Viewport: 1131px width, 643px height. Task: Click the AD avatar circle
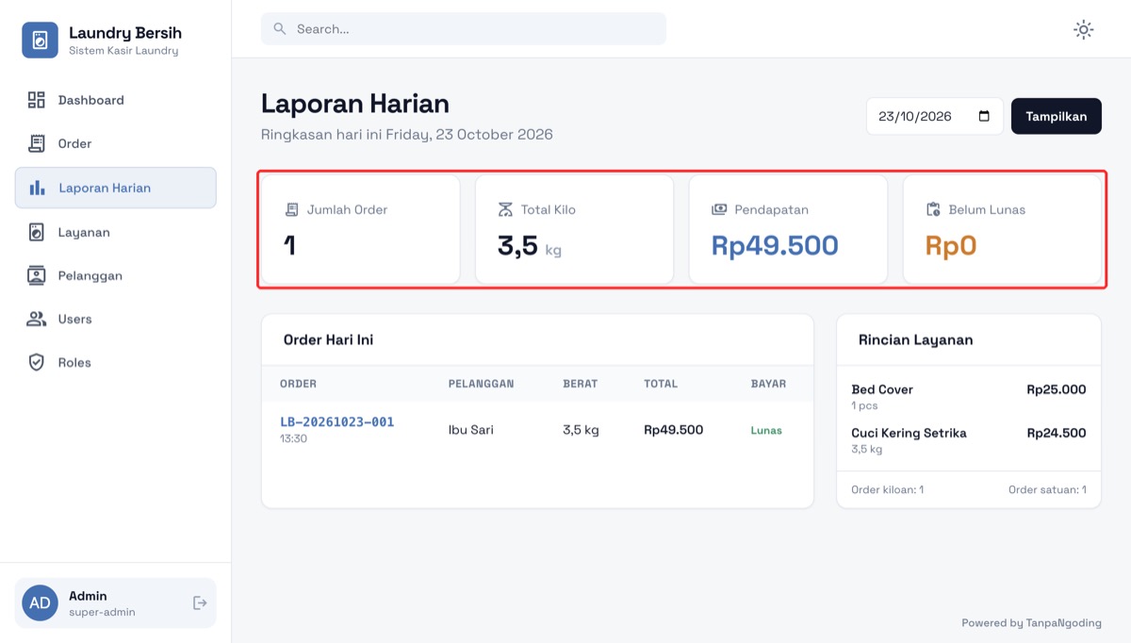40,602
